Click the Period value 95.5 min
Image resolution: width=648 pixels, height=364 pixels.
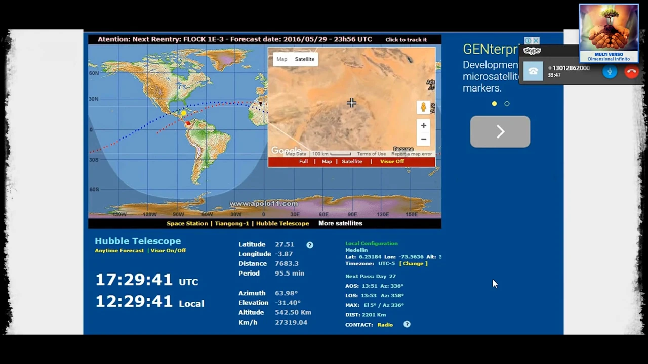[x=290, y=273]
